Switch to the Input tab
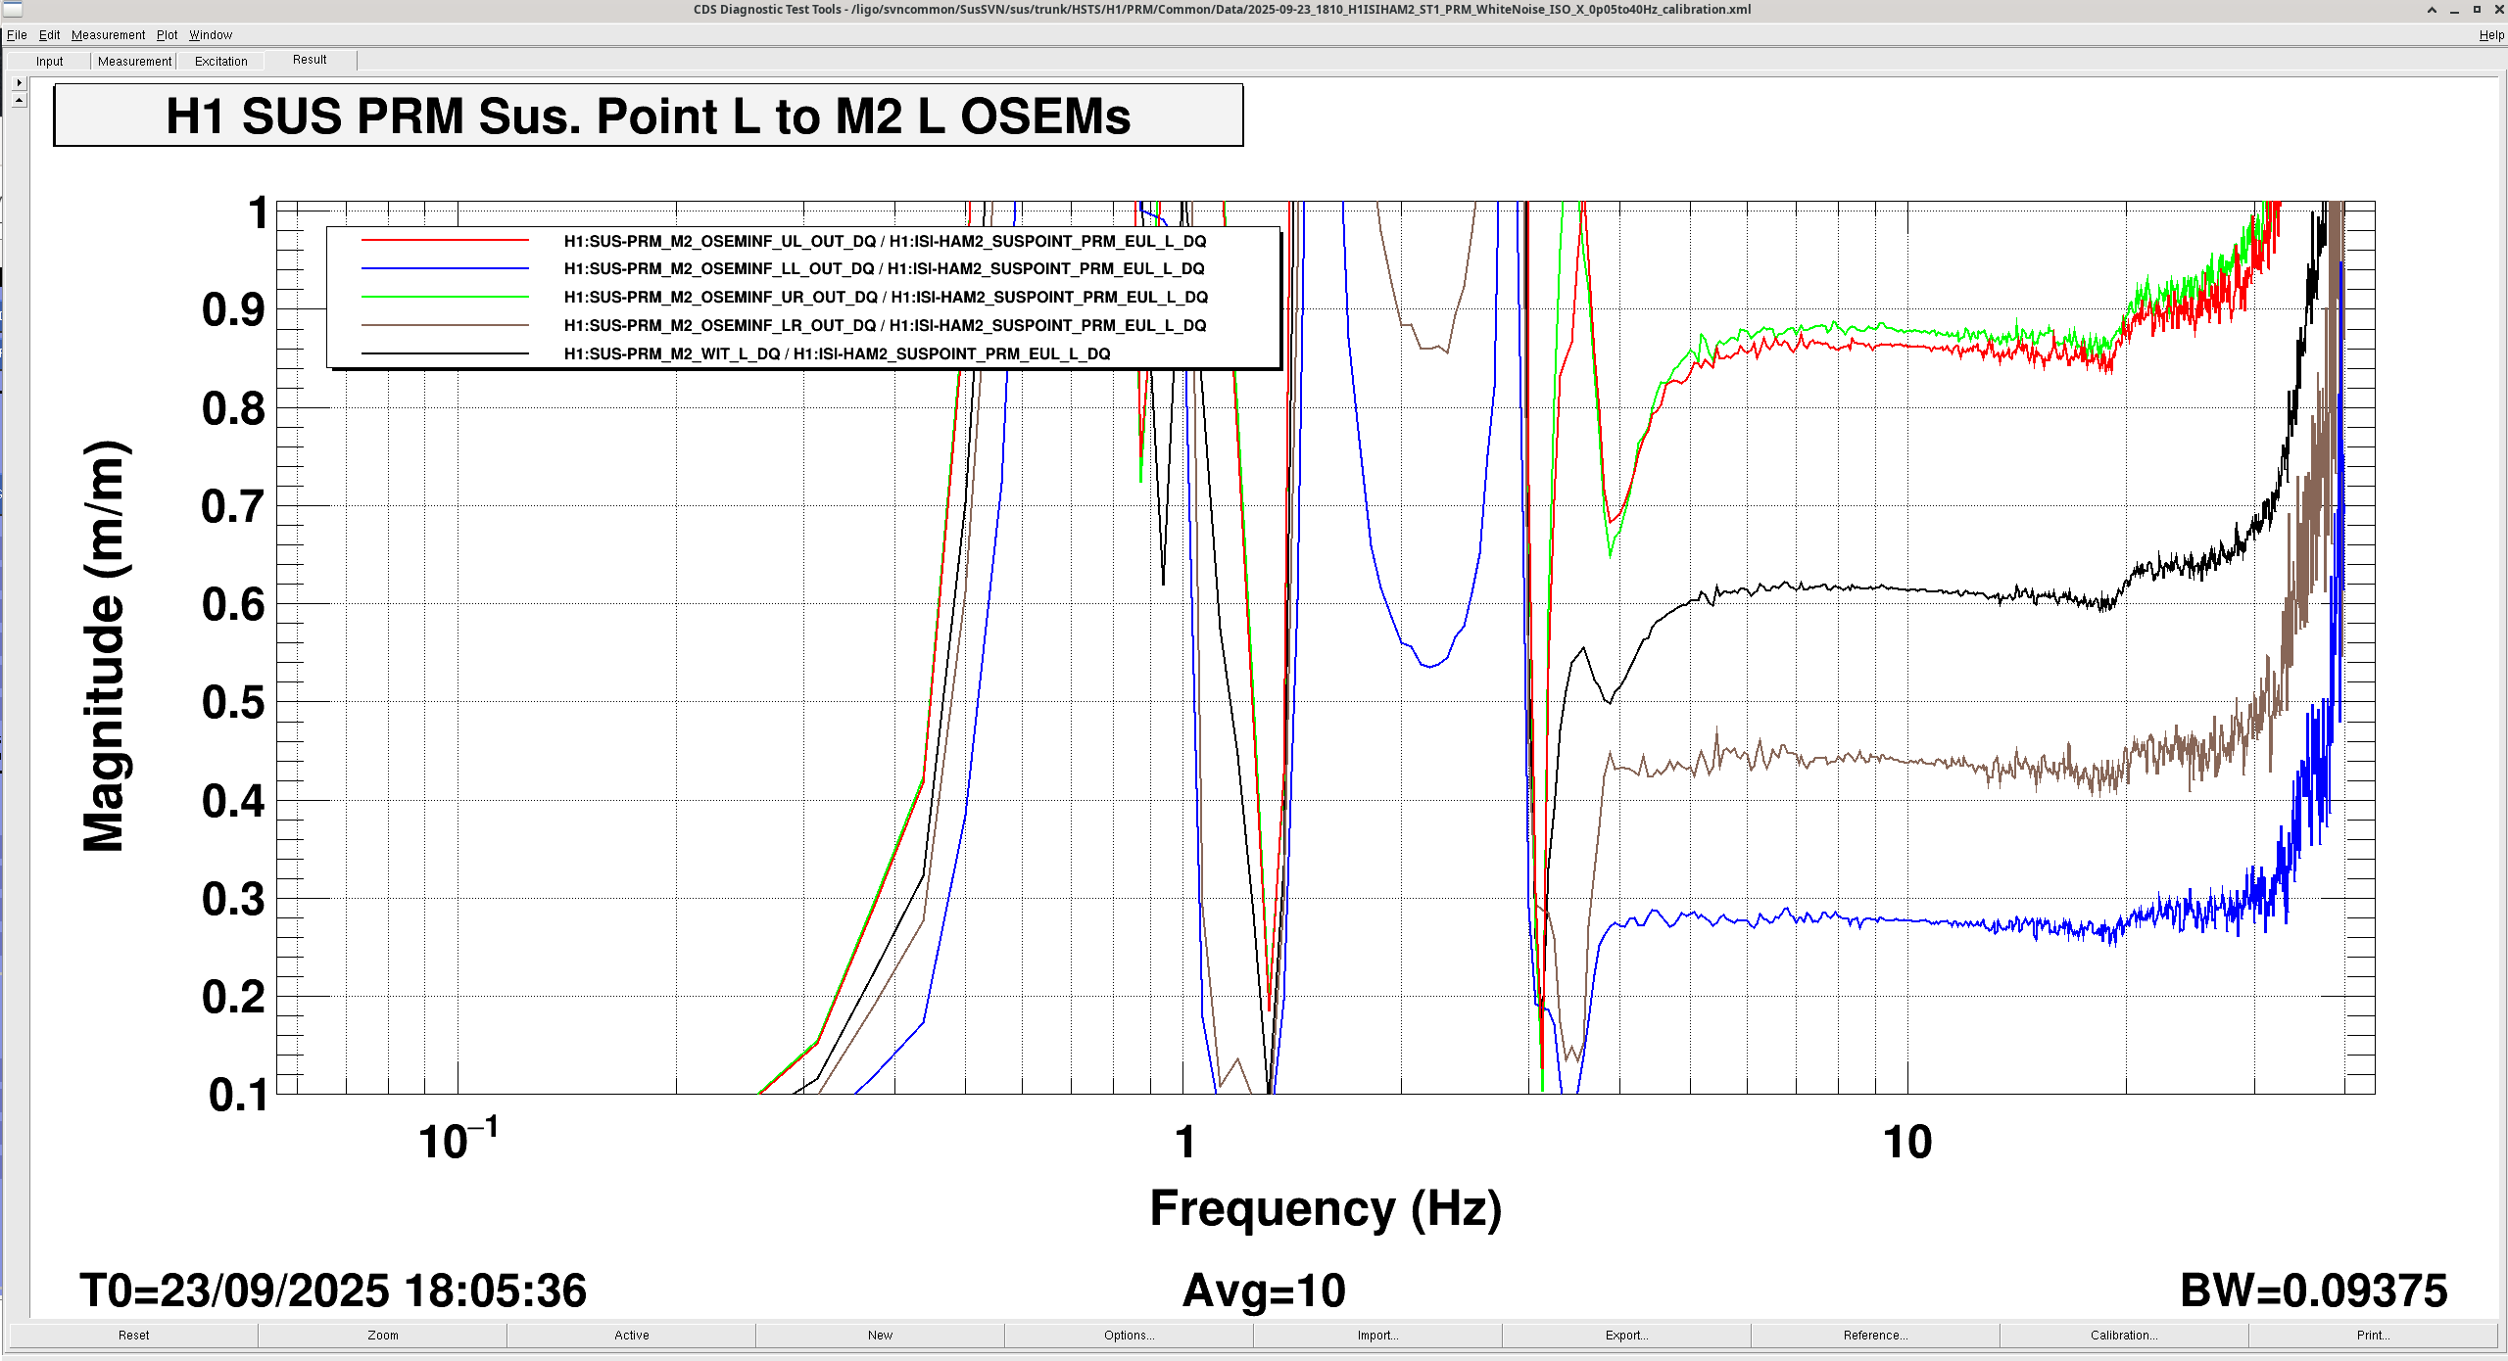Screen dimensions: 2508x1361 point(49,61)
